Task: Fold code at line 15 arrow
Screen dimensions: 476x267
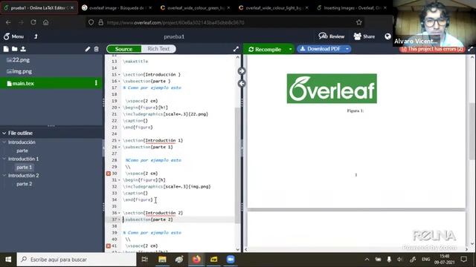Action: 119,75
